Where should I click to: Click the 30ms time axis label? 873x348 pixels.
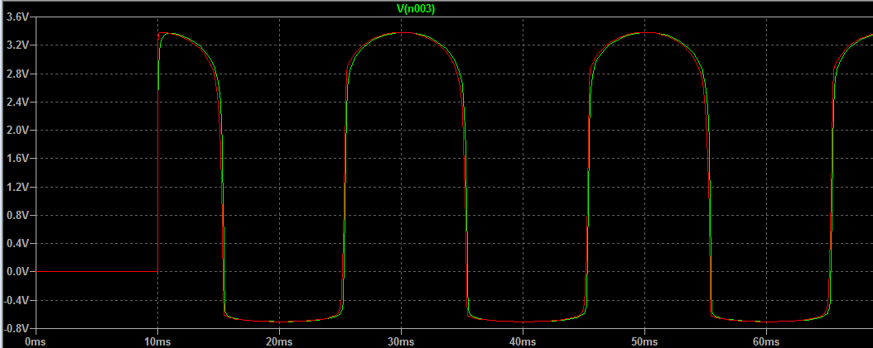pos(401,340)
